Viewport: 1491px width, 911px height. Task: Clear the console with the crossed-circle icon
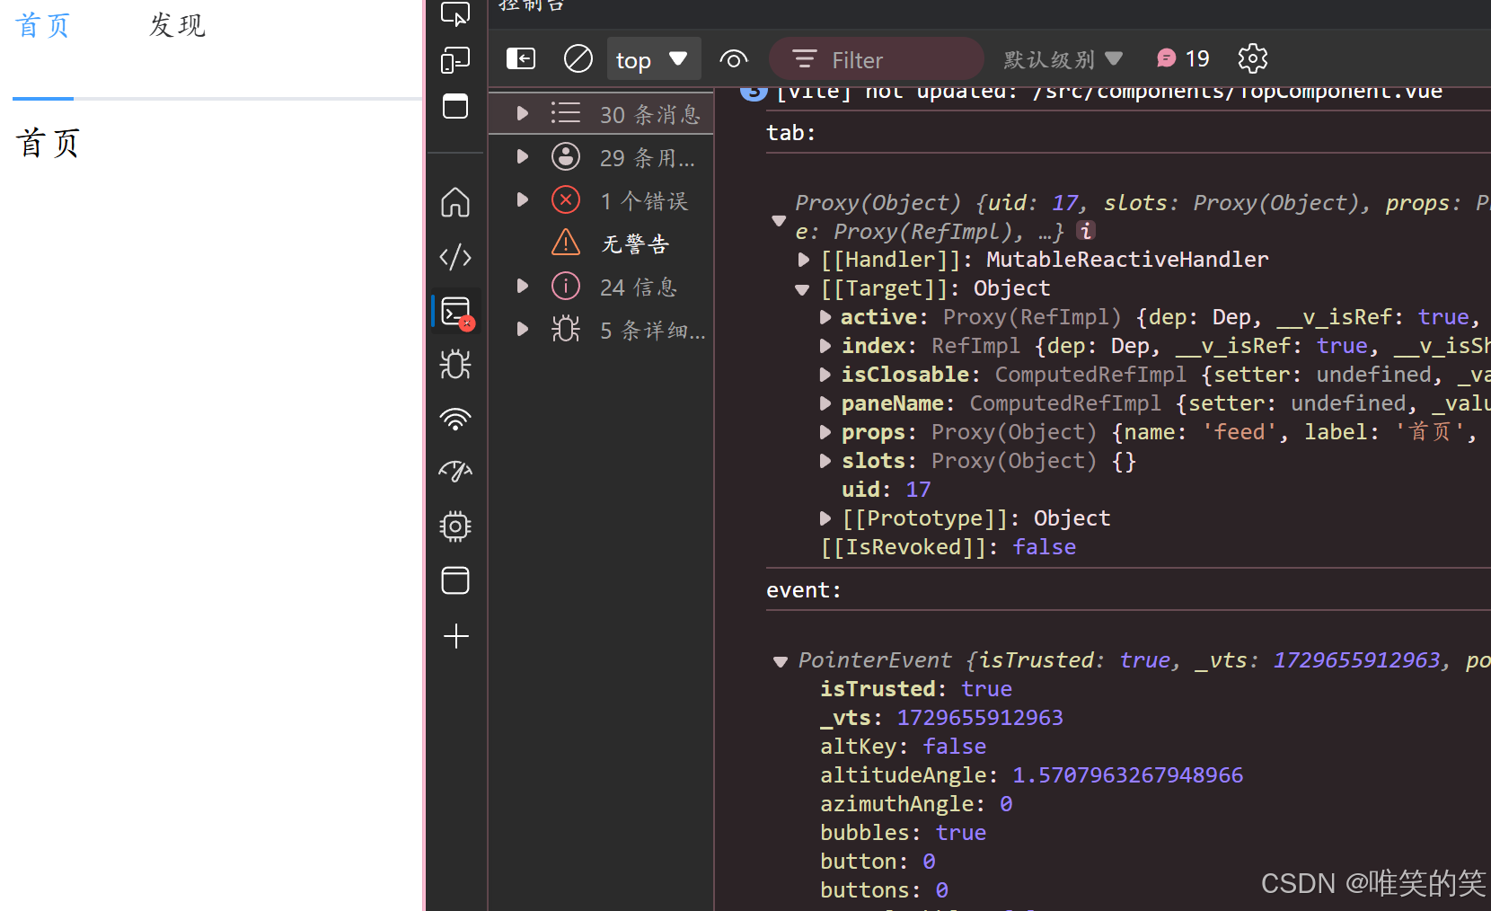(x=578, y=58)
